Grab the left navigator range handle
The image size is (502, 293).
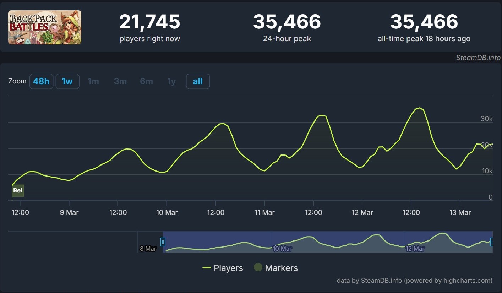[163, 242]
